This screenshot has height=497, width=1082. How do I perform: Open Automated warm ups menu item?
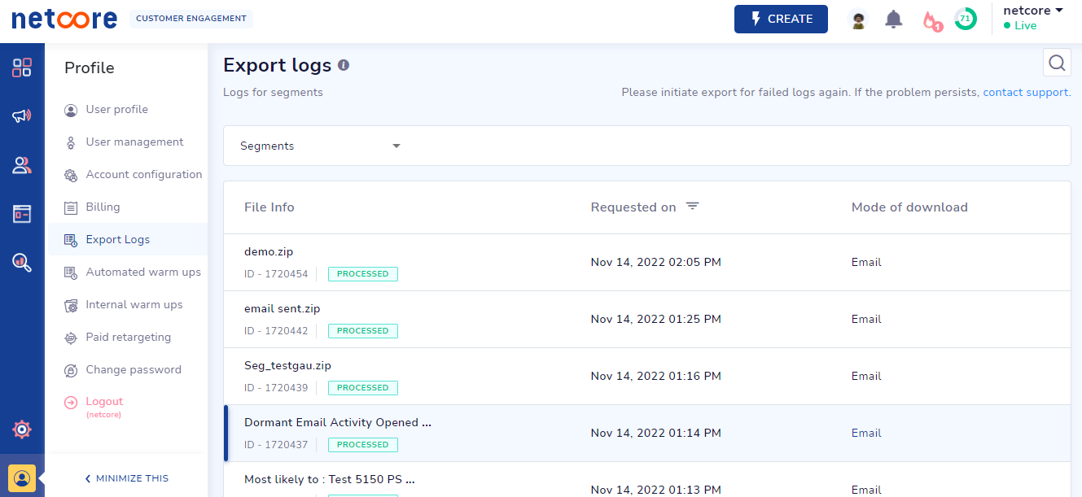(x=143, y=272)
